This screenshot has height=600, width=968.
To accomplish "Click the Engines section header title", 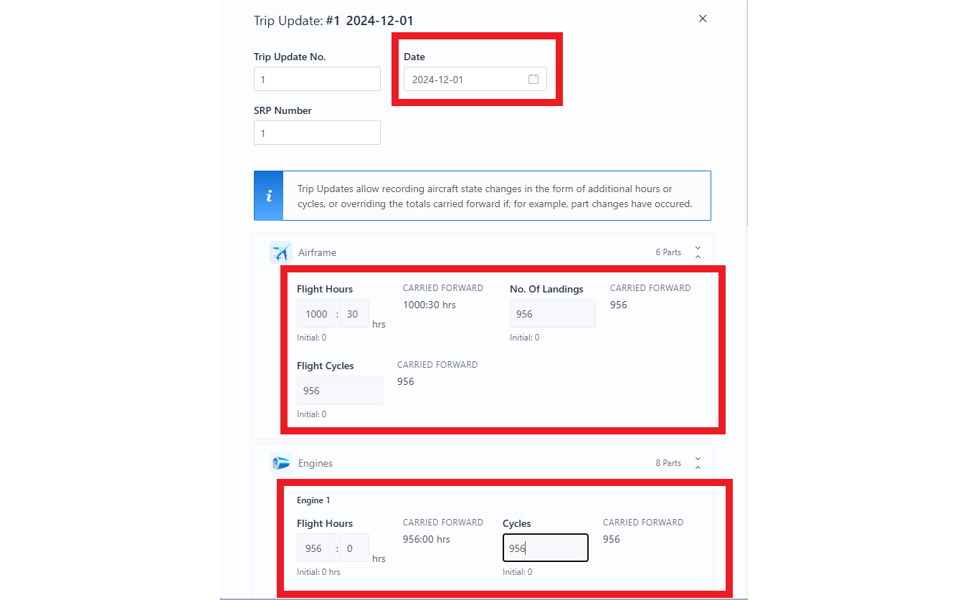I will (x=315, y=463).
